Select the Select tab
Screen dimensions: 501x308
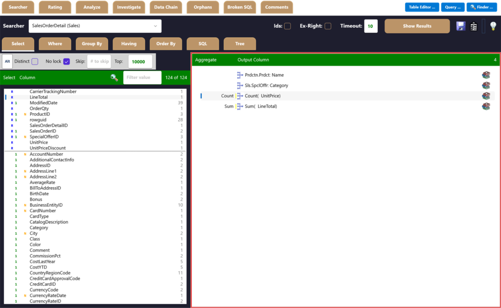pyautogui.click(x=18, y=44)
